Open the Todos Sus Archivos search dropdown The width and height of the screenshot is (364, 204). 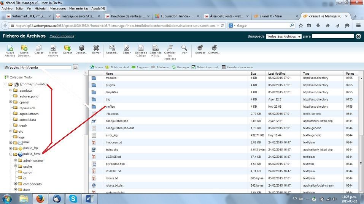(x=283, y=36)
